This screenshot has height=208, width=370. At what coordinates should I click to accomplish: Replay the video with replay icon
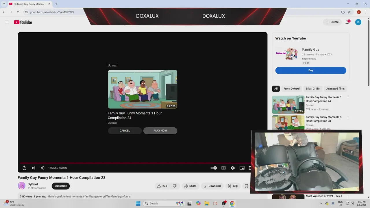click(x=25, y=168)
